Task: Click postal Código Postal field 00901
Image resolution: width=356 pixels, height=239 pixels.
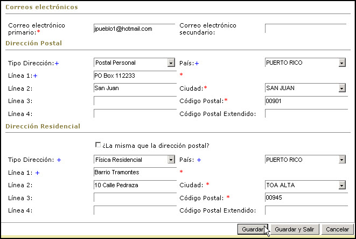Action: point(305,100)
